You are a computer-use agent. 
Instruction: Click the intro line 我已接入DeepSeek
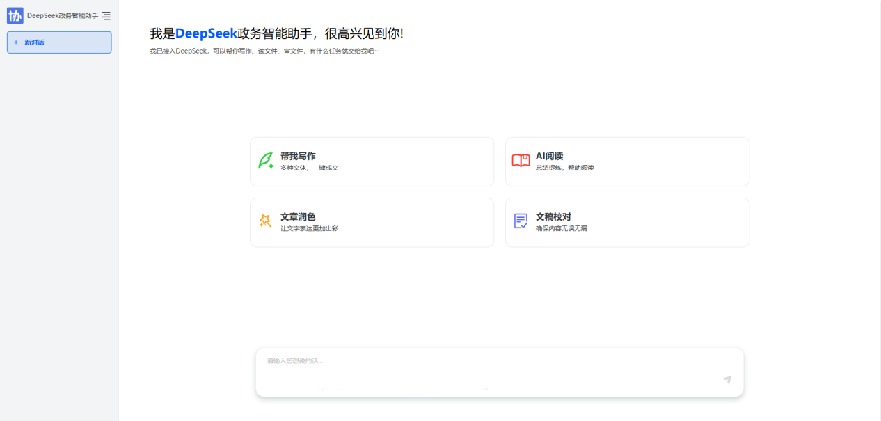click(264, 51)
